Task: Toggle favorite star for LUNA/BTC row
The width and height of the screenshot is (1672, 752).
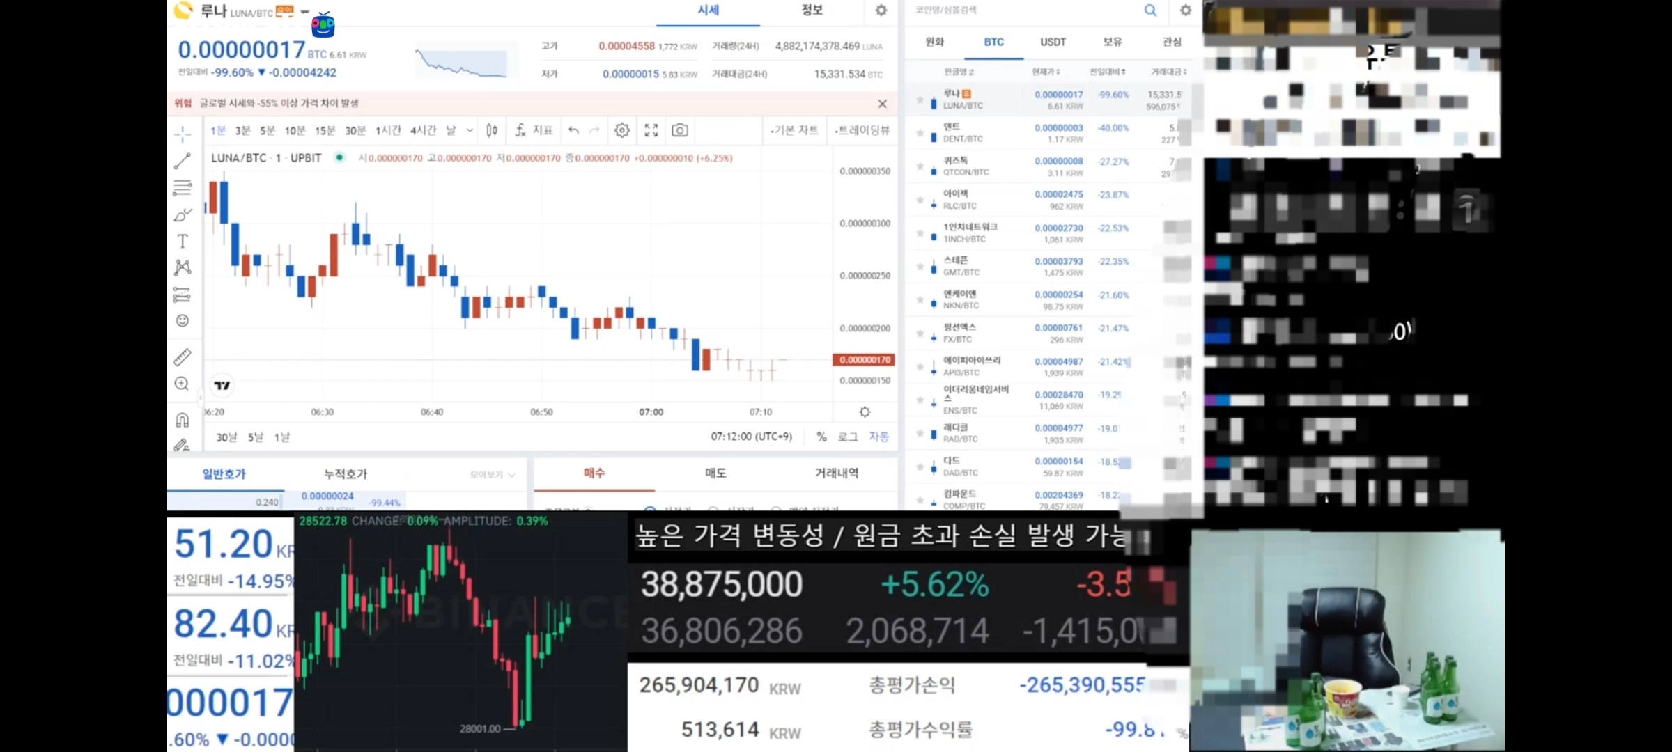Action: (920, 100)
